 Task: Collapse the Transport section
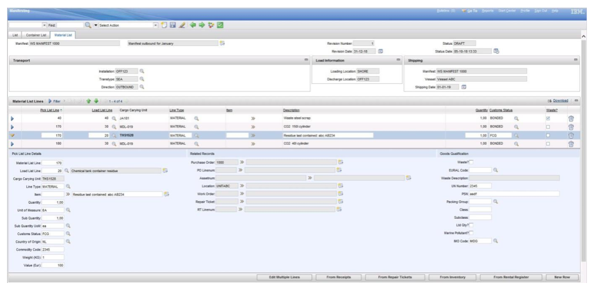pyautogui.click(x=306, y=60)
